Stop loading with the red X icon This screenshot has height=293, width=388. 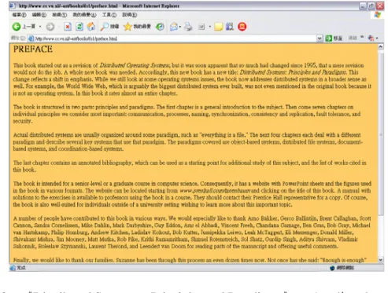tap(68, 27)
